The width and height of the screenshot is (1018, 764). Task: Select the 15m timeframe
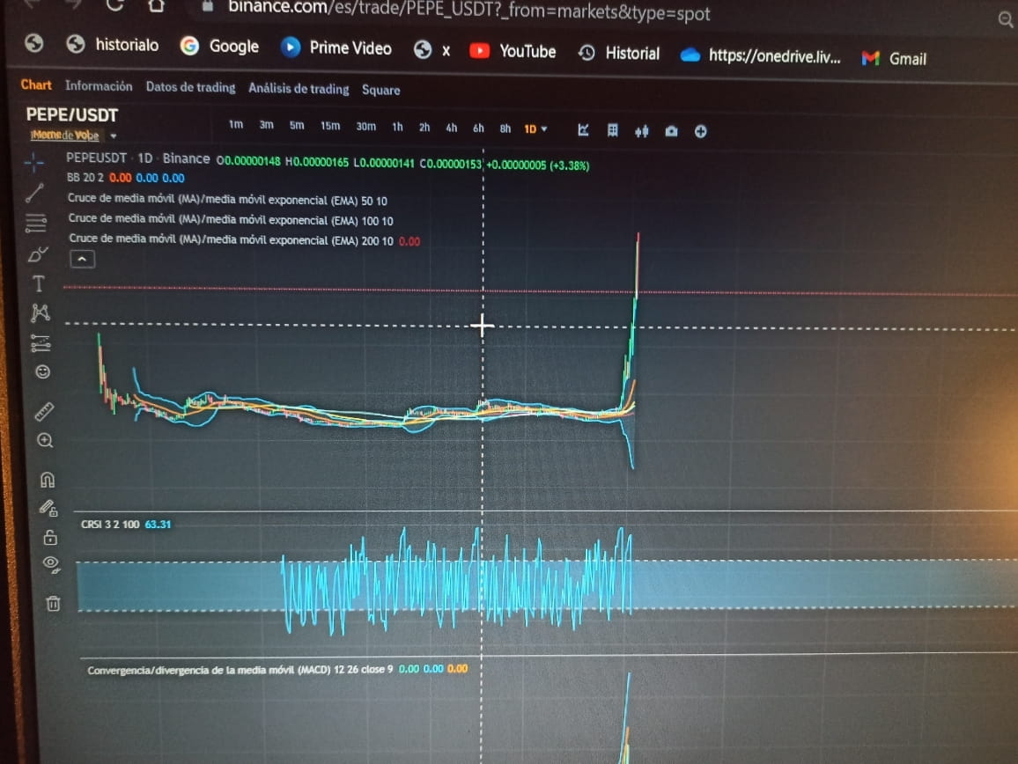[x=330, y=126]
